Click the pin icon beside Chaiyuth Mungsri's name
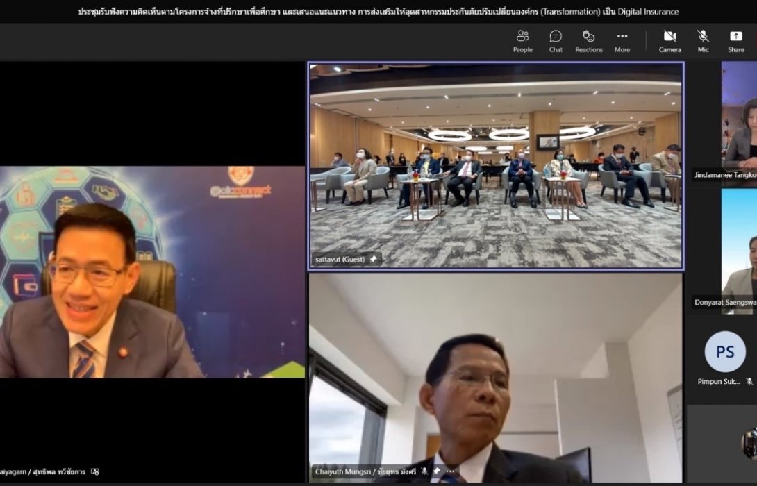 436,471
